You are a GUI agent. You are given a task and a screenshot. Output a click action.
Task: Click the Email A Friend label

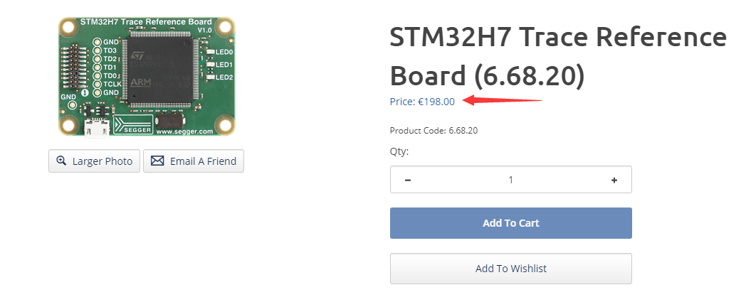203,161
